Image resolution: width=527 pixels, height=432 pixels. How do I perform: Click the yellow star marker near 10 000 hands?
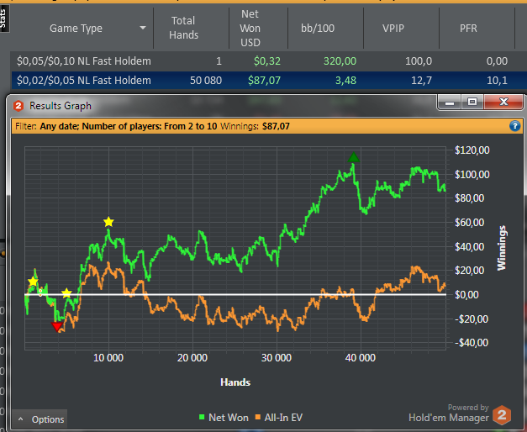[108, 222]
